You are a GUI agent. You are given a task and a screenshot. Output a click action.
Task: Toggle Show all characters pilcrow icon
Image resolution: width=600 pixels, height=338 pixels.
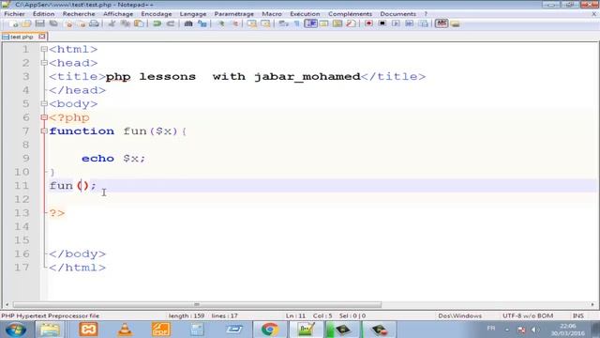click(x=296, y=23)
